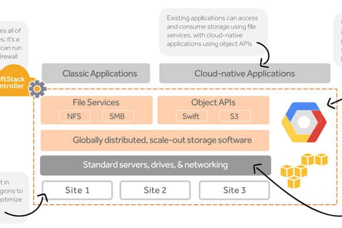Click the callout text 'Existing applications can access'

tap(212, 18)
